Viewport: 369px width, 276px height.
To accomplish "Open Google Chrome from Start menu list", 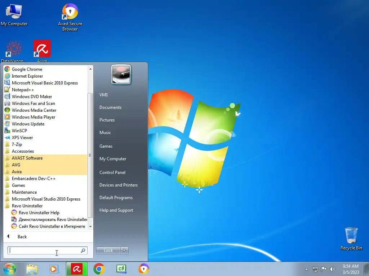I will point(46,69).
